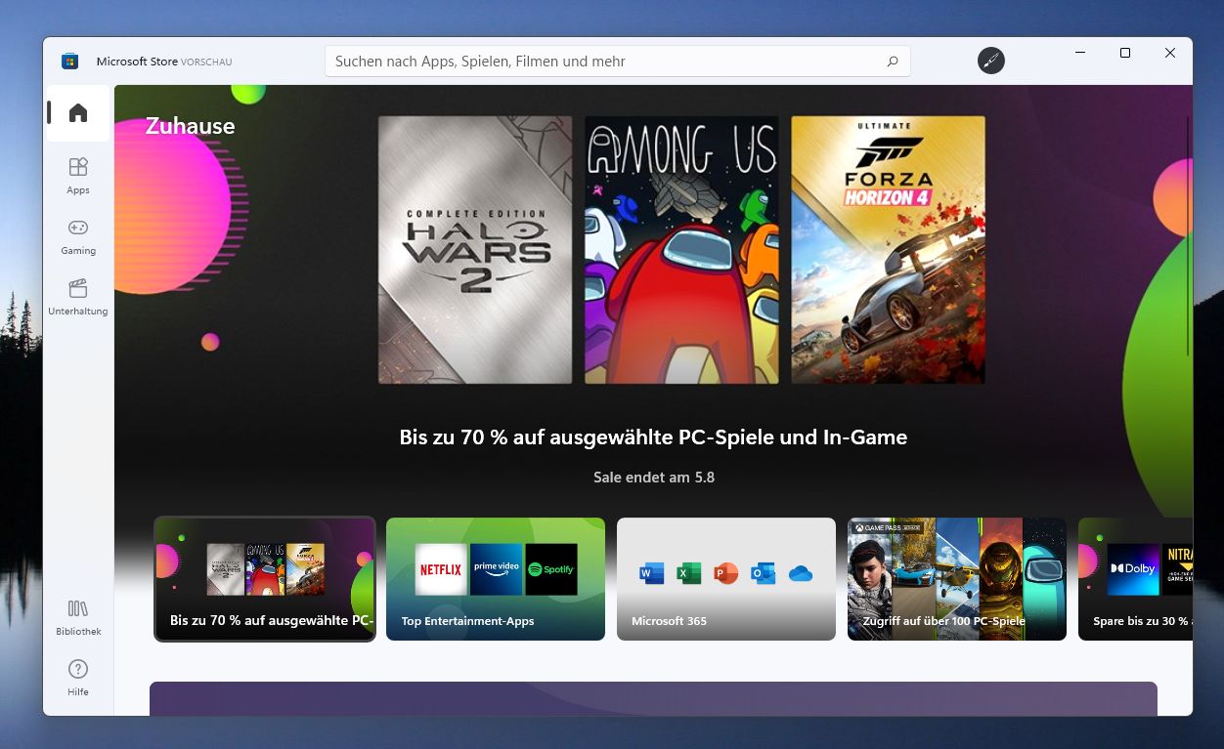Click the Microsoft Store logo icon
The image size is (1224, 749).
tap(69, 62)
